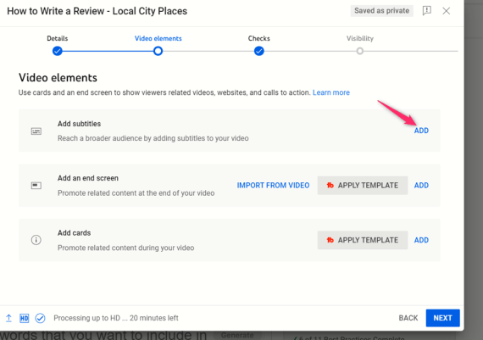Open the Checks step
This screenshot has height=340, width=483.
pyautogui.click(x=259, y=51)
